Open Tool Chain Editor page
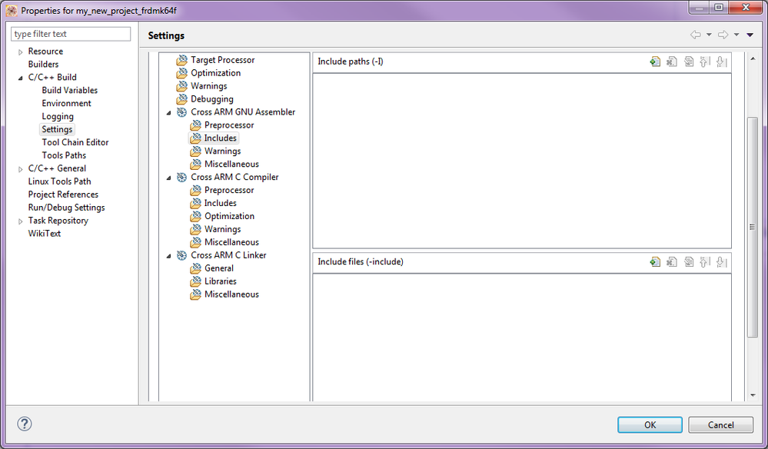This screenshot has height=449, width=768. click(x=75, y=142)
